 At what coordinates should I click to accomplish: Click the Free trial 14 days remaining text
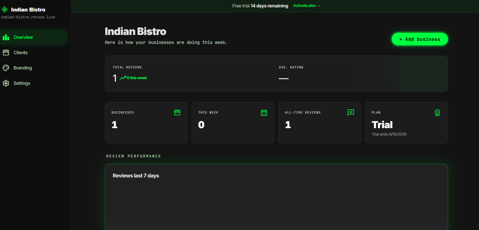tap(260, 6)
